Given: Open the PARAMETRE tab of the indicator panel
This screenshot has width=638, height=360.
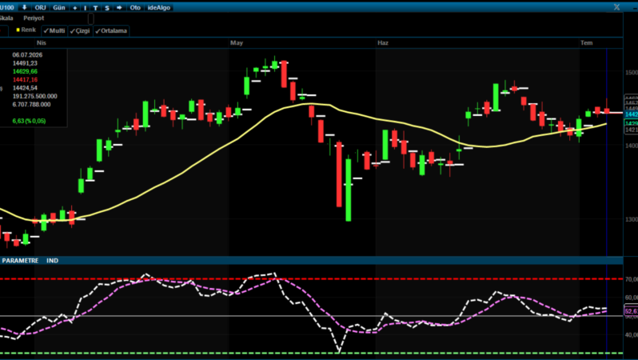Looking at the screenshot, I should pos(20,261).
